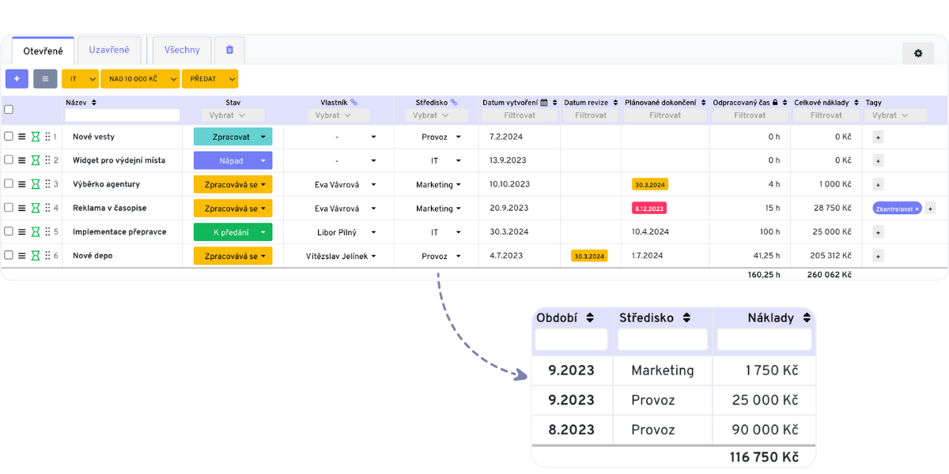Check the box for Reklama v časopise row
The height and width of the screenshot is (474, 949).
tap(9, 208)
